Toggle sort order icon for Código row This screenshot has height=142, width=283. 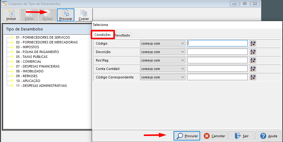click(253, 43)
